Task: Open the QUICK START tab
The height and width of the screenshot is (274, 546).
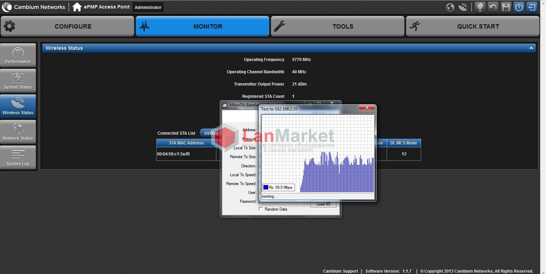Action: click(x=473, y=26)
